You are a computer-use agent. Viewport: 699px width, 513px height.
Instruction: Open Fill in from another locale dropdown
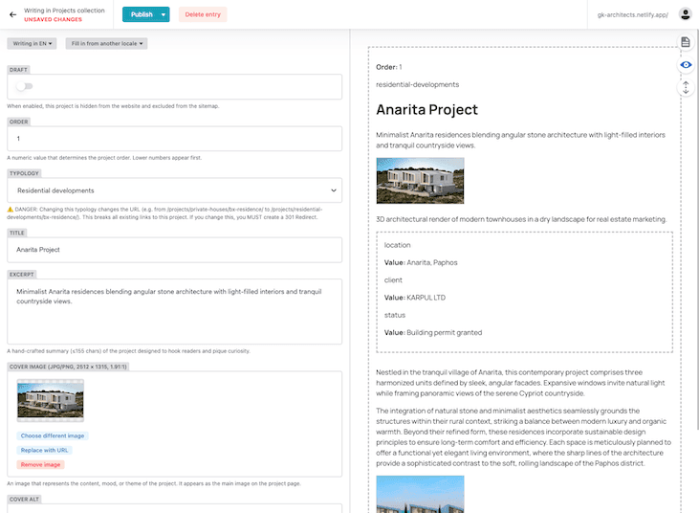click(x=106, y=44)
